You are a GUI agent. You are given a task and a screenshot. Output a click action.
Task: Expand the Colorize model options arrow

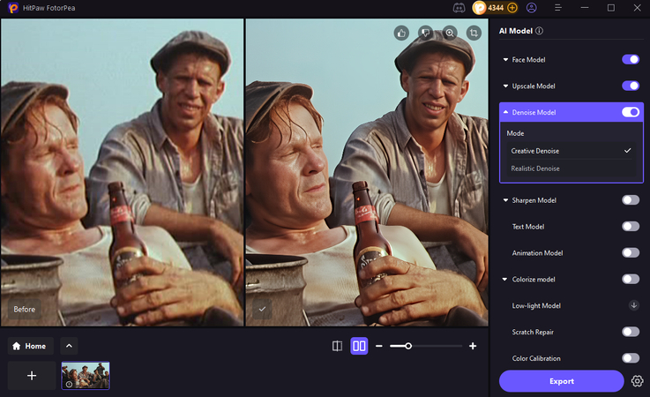[504, 279]
